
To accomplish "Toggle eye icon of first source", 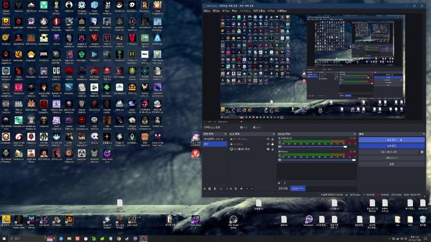I will [268, 139].
